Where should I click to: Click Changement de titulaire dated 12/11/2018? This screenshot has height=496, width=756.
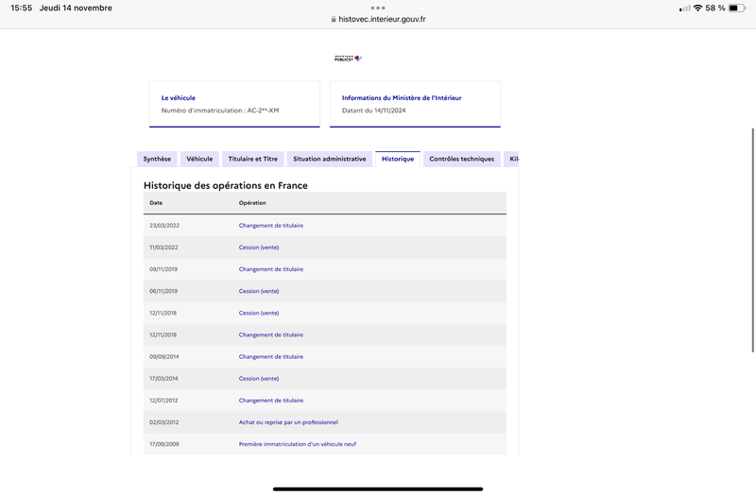pyautogui.click(x=271, y=335)
